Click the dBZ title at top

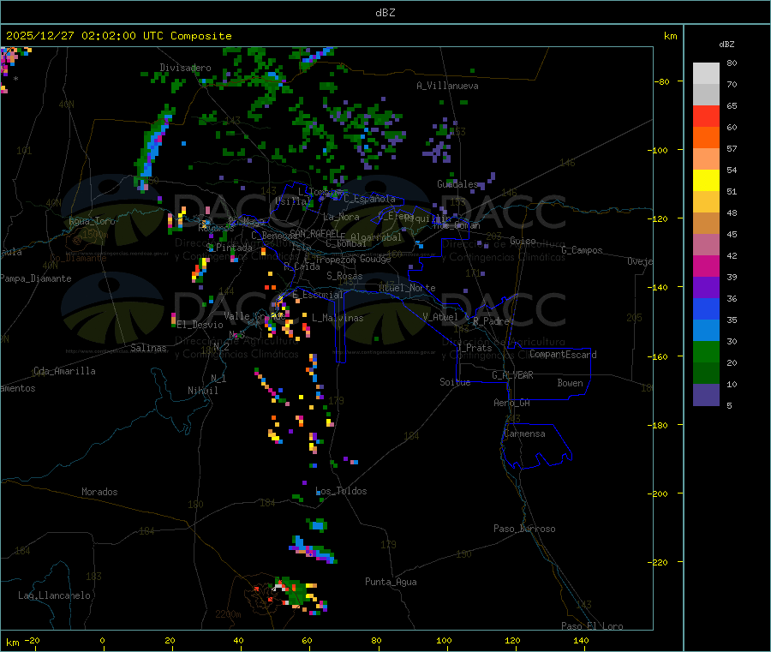[x=385, y=13]
